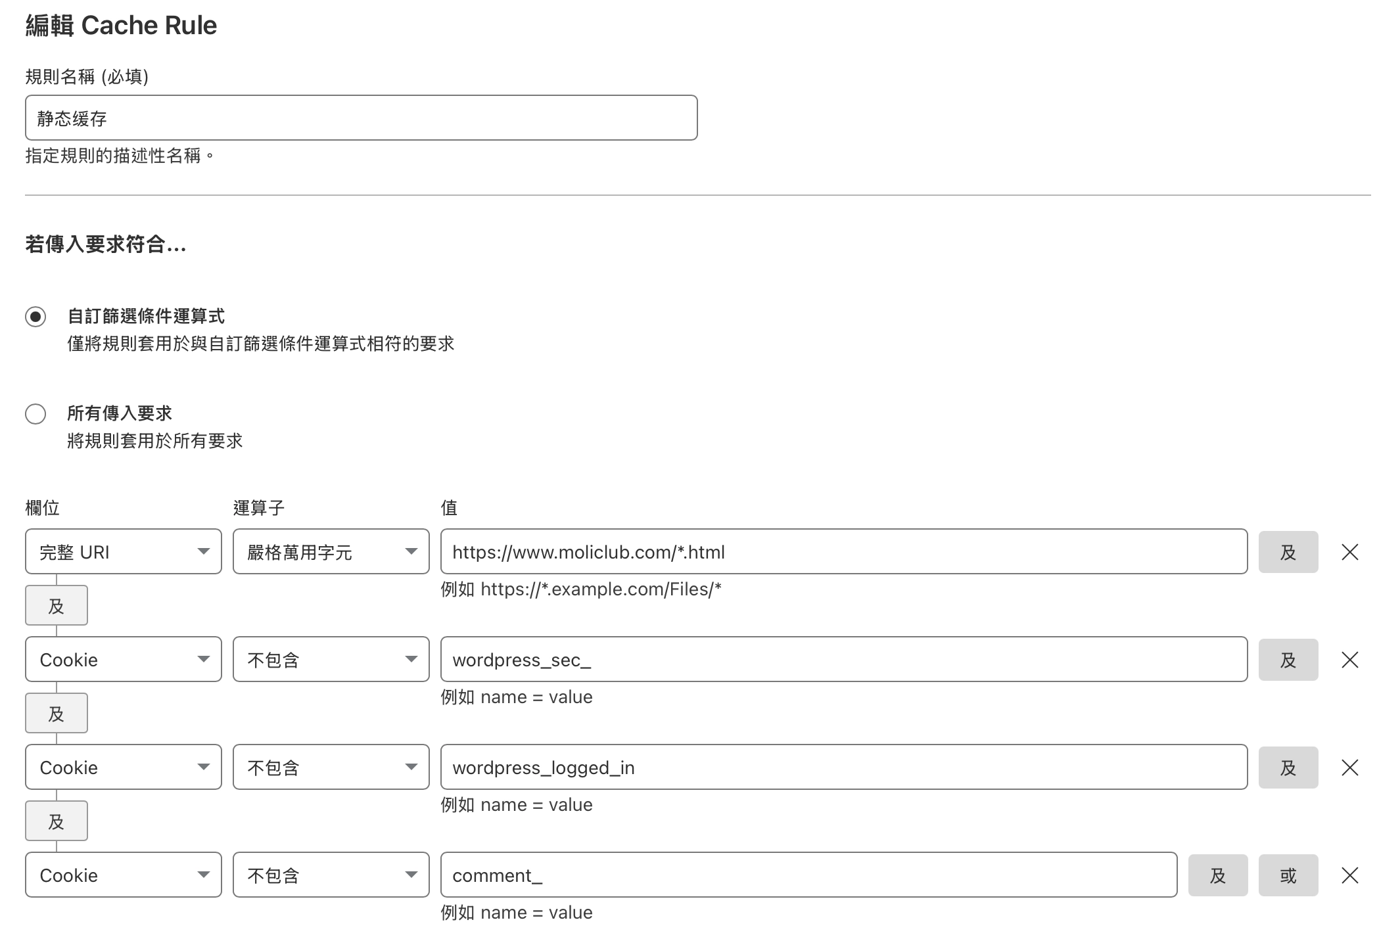Select 所有傳入要求 radio option
Screen dimensions: 1379x941
click(35, 414)
